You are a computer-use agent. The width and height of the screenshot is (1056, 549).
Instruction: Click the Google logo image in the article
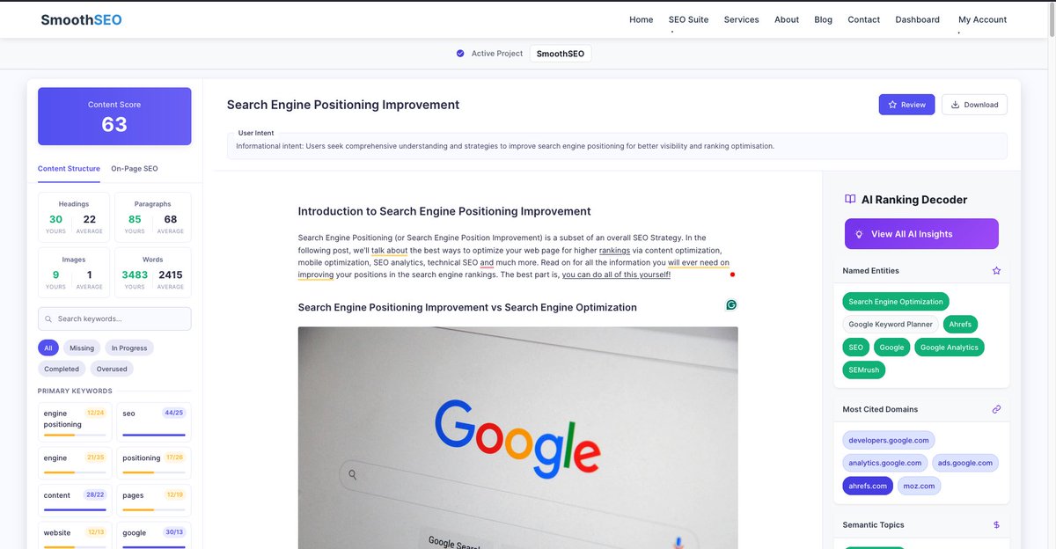coord(517,437)
